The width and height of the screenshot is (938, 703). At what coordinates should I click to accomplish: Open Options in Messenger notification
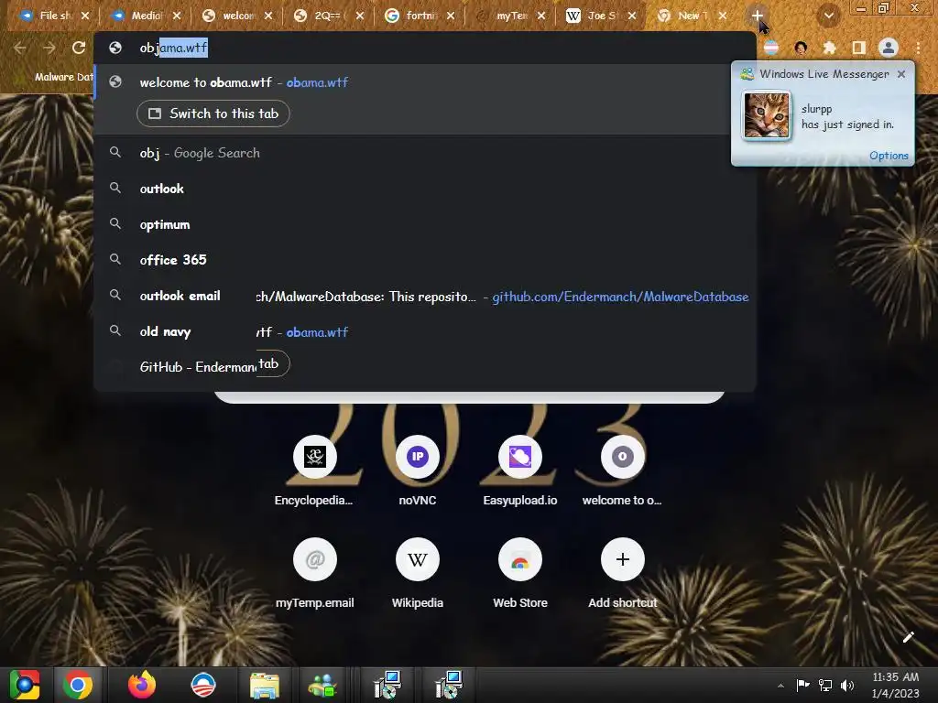point(889,156)
